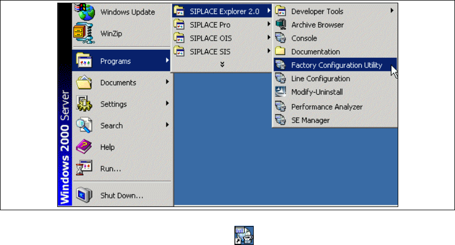The height and width of the screenshot is (245, 455).
Task: Click the Programs folder icon
Action: tap(84, 60)
